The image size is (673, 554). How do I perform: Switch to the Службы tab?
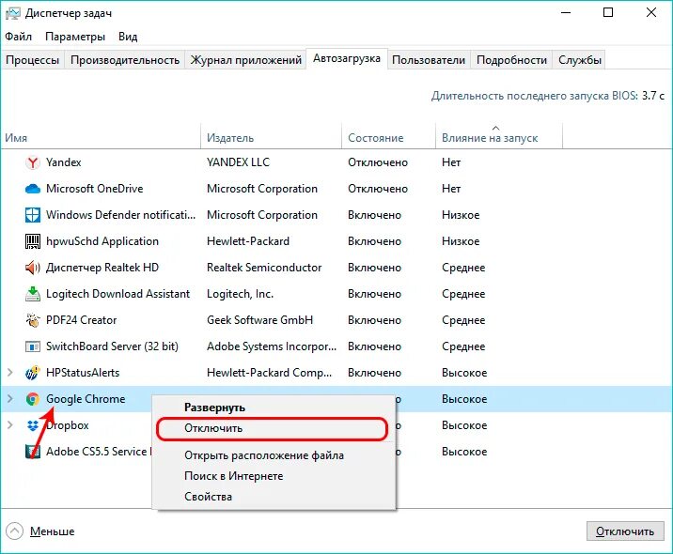click(579, 60)
